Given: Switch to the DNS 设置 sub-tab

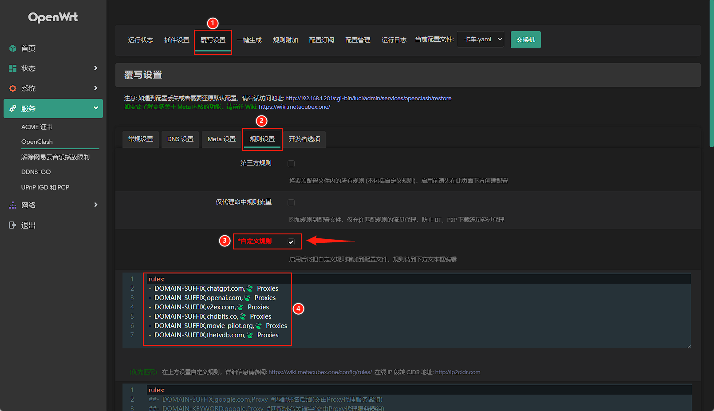Looking at the screenshot, I should 180,139.
